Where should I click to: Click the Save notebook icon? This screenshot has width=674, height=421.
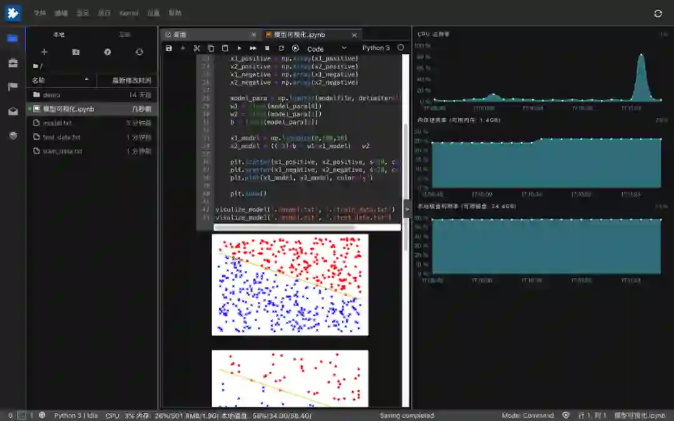168,48
